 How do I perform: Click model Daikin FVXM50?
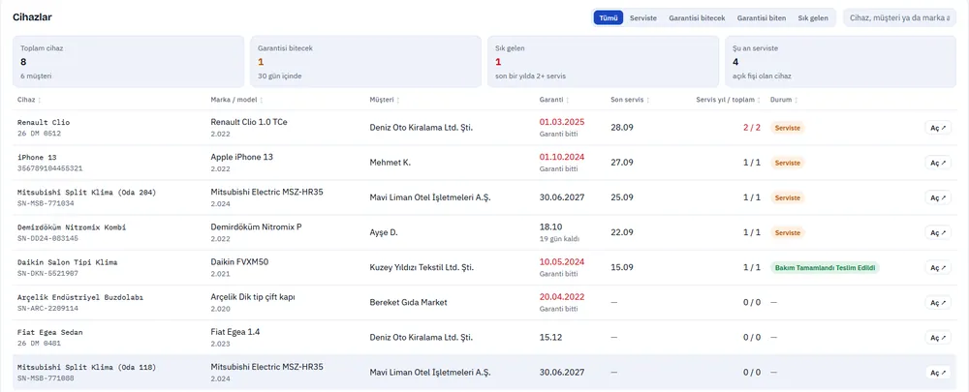[239, 262]
